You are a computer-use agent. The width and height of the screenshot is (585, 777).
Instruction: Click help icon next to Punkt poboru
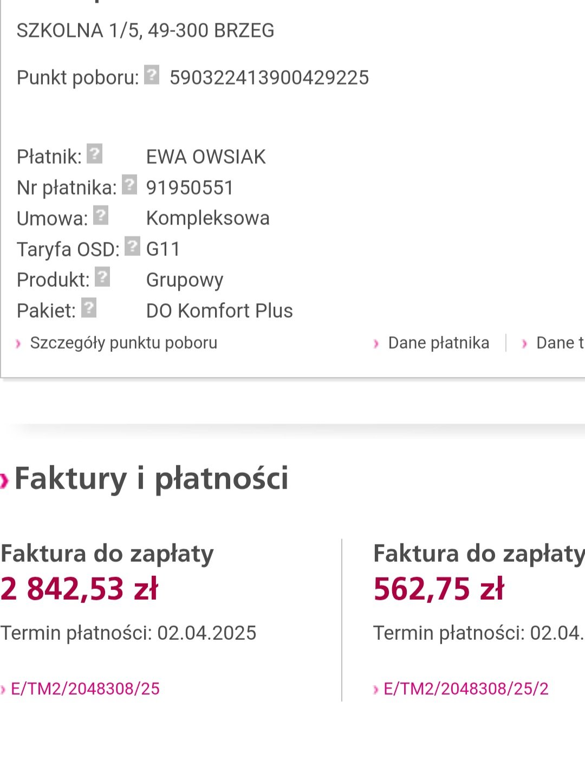click(x=152, y=75)
